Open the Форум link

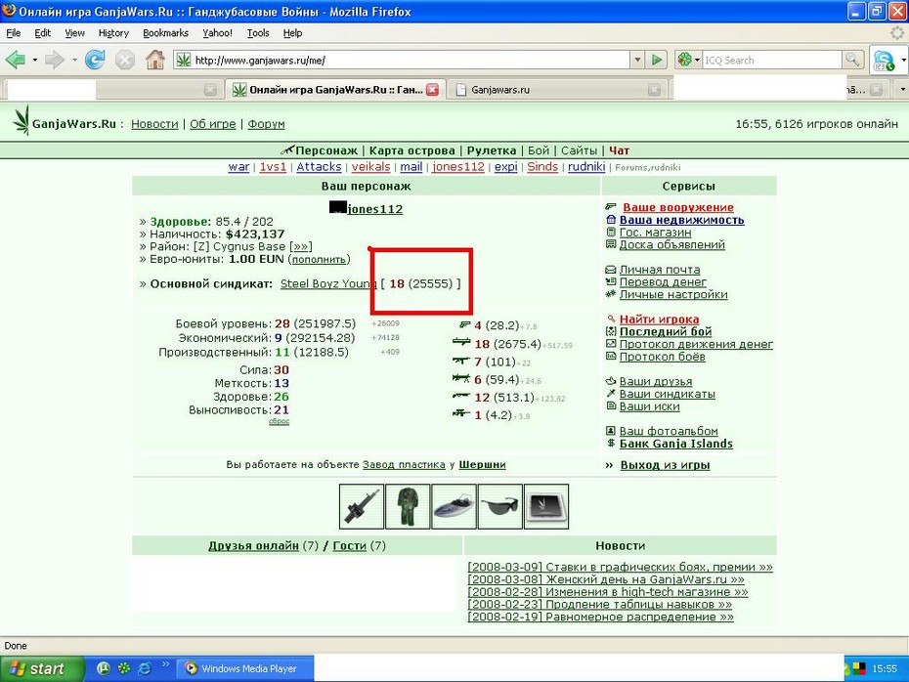tap(266, 124)
